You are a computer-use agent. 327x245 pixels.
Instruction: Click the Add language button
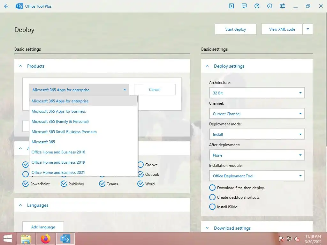pos(43,227)
